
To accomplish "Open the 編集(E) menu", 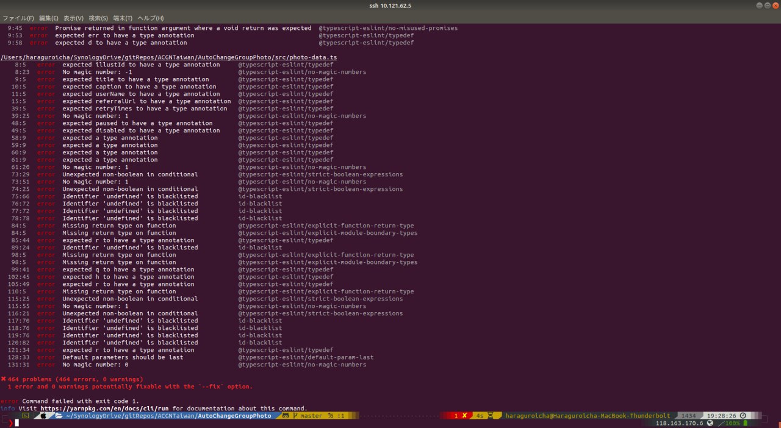I will [x=49, y=18].
